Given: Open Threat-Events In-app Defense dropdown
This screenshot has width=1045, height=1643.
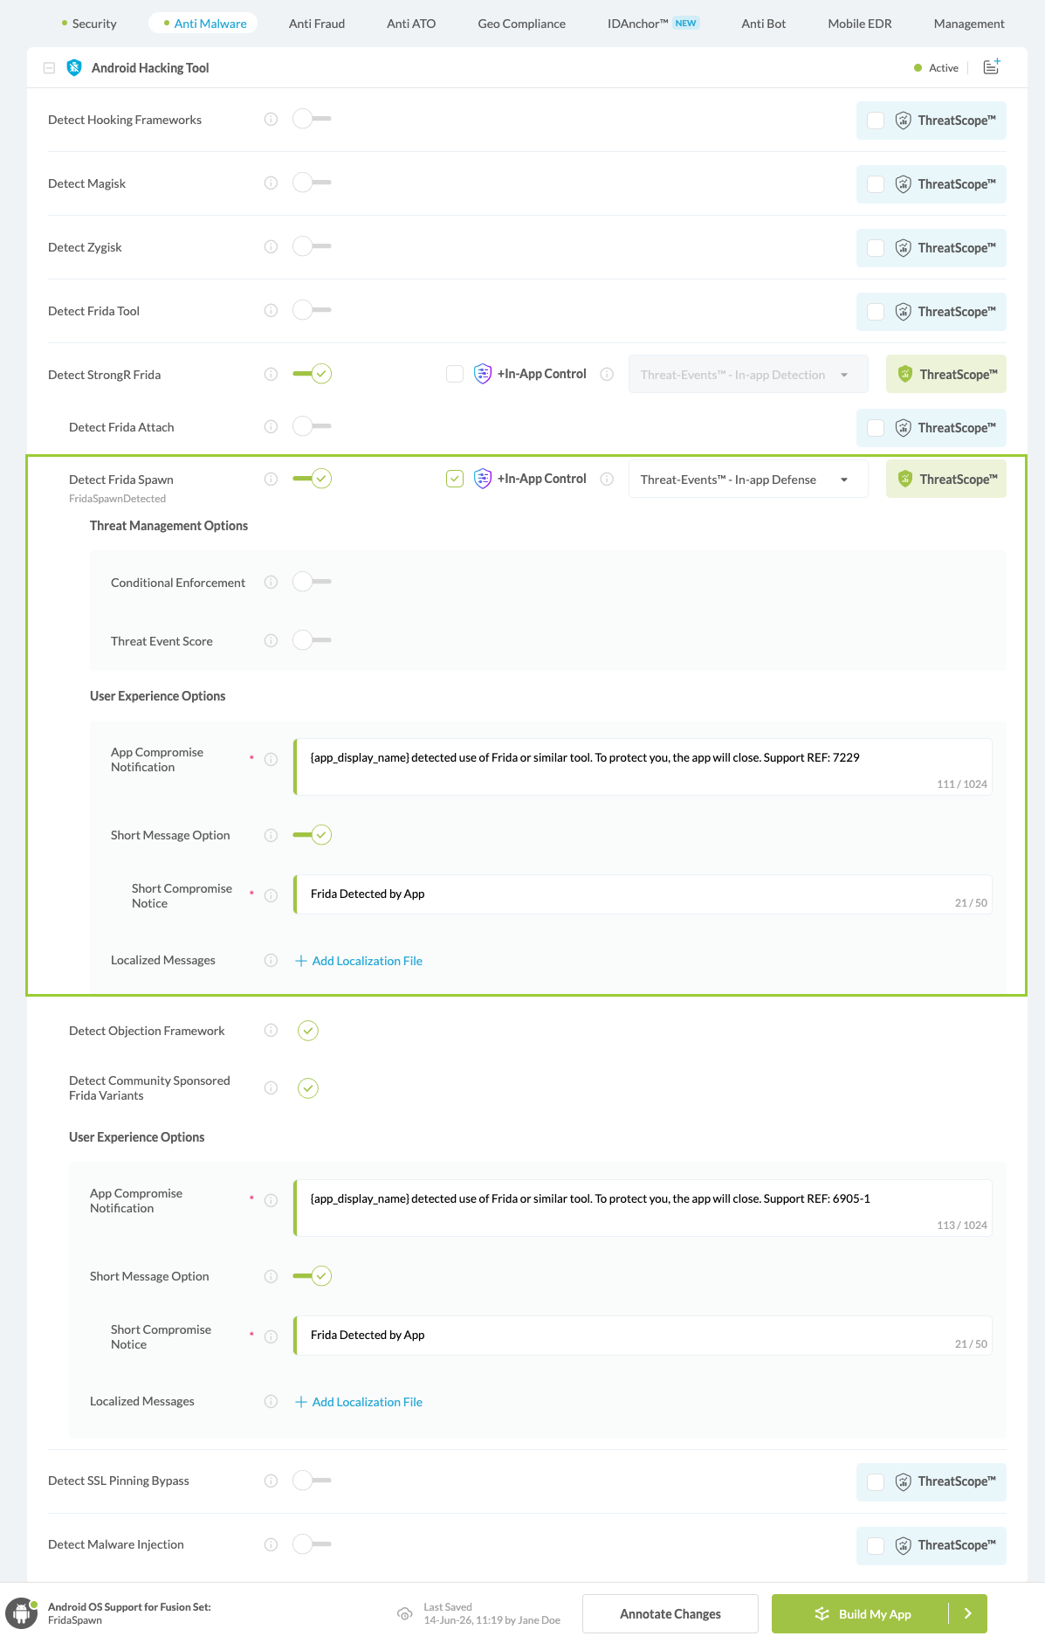Looking at the screenshot, I should coord(748,480).
